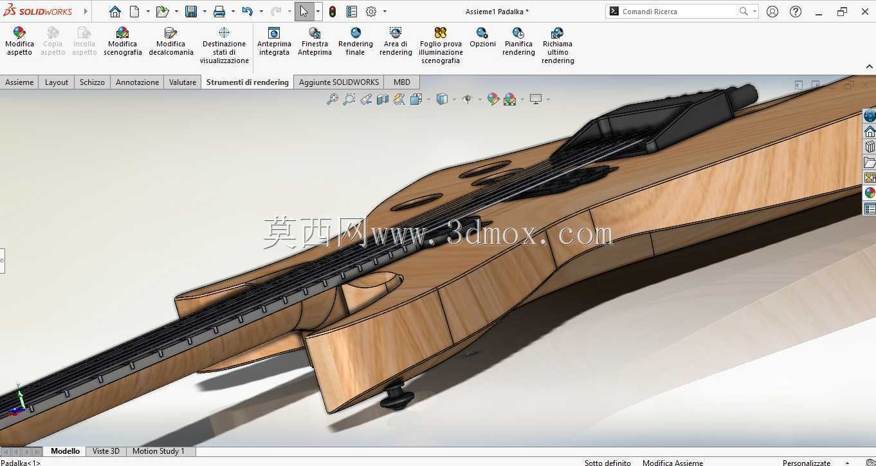Open the Annotazione tab
Image resolution: width=876 pixels, height=466 pixels.
pos(137,82)
